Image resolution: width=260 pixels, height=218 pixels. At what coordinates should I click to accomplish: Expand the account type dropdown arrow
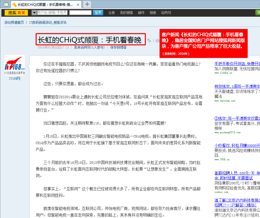[x=34, y=13]
